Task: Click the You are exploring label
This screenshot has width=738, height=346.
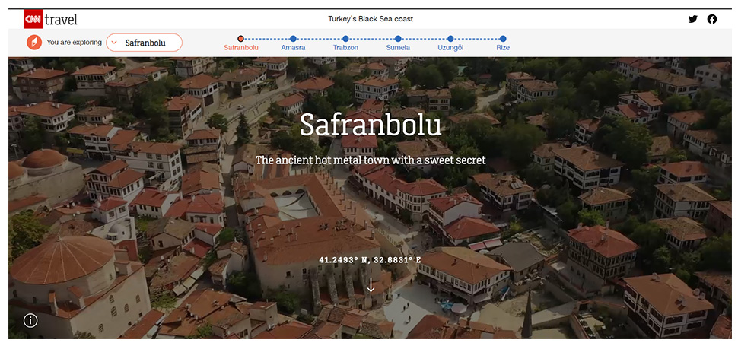Action: [x=74, y=43]
